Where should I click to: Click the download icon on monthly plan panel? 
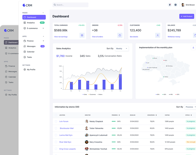193,47
